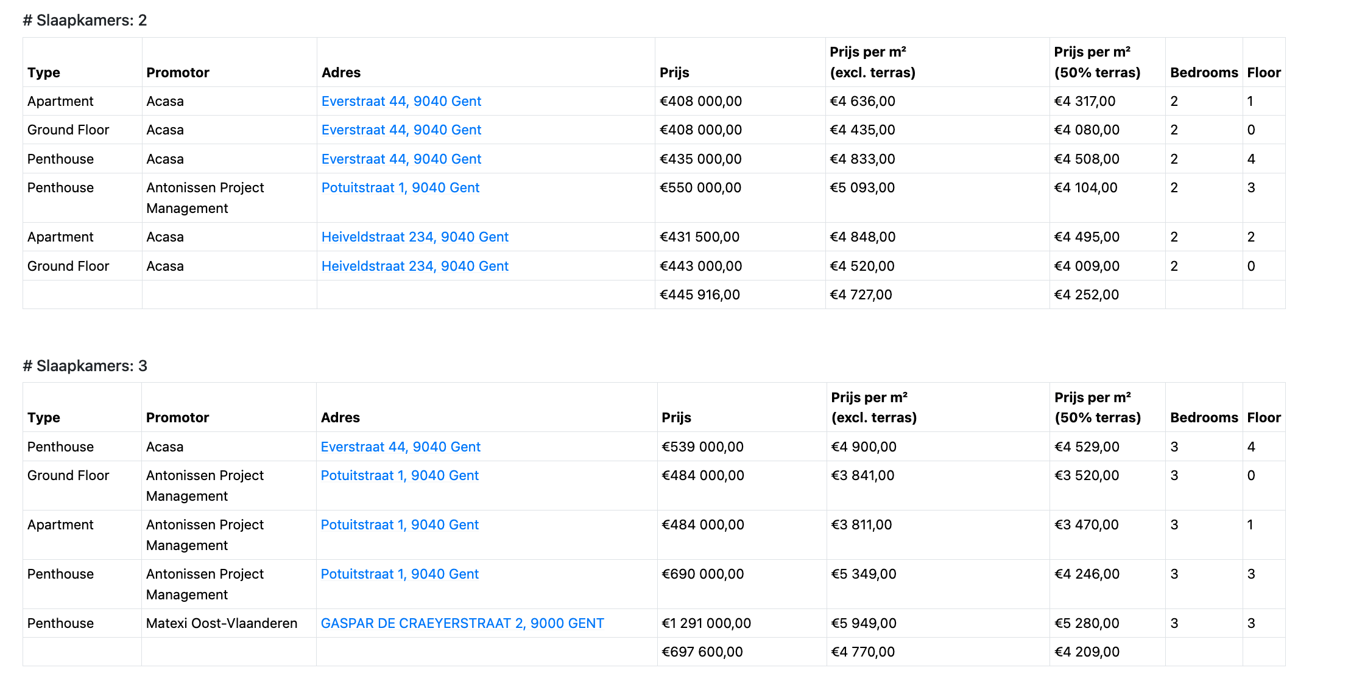Open Everstraat 44 link in Apartment row
This screenshot has height=690, width=1351.
click(x=401, y=101)
